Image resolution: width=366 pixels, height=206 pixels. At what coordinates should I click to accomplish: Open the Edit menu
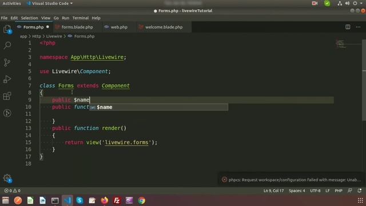click(14, 18)
